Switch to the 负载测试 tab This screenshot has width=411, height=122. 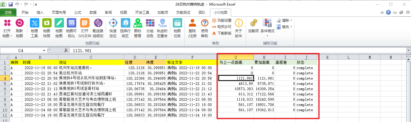click(x=183, y=13)
